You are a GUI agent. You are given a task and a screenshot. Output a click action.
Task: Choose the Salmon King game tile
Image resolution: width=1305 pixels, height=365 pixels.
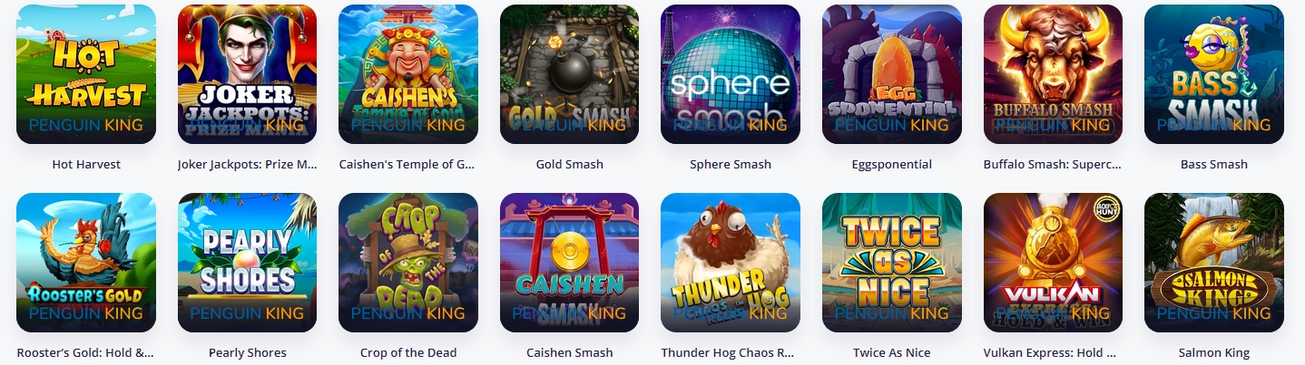pyautogui.click(x=1214, y=263)
